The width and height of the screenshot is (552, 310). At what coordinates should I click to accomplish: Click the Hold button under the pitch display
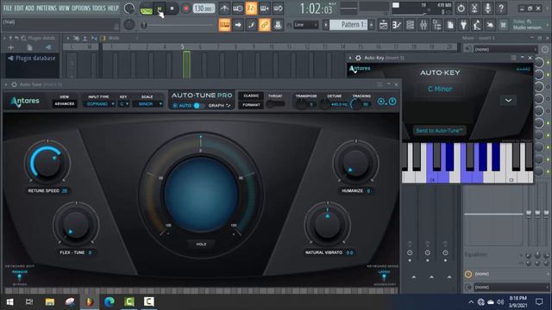tap(201, 244)
